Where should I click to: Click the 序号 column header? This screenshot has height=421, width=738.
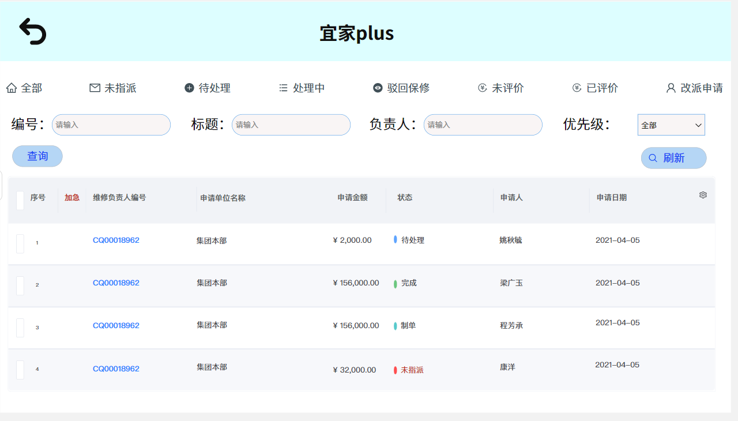coord(38,197)
